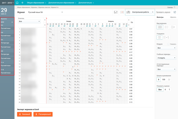Open the filter settings sliders icon
Viewport: 178px width, 119px height.
tap(174, 12)
